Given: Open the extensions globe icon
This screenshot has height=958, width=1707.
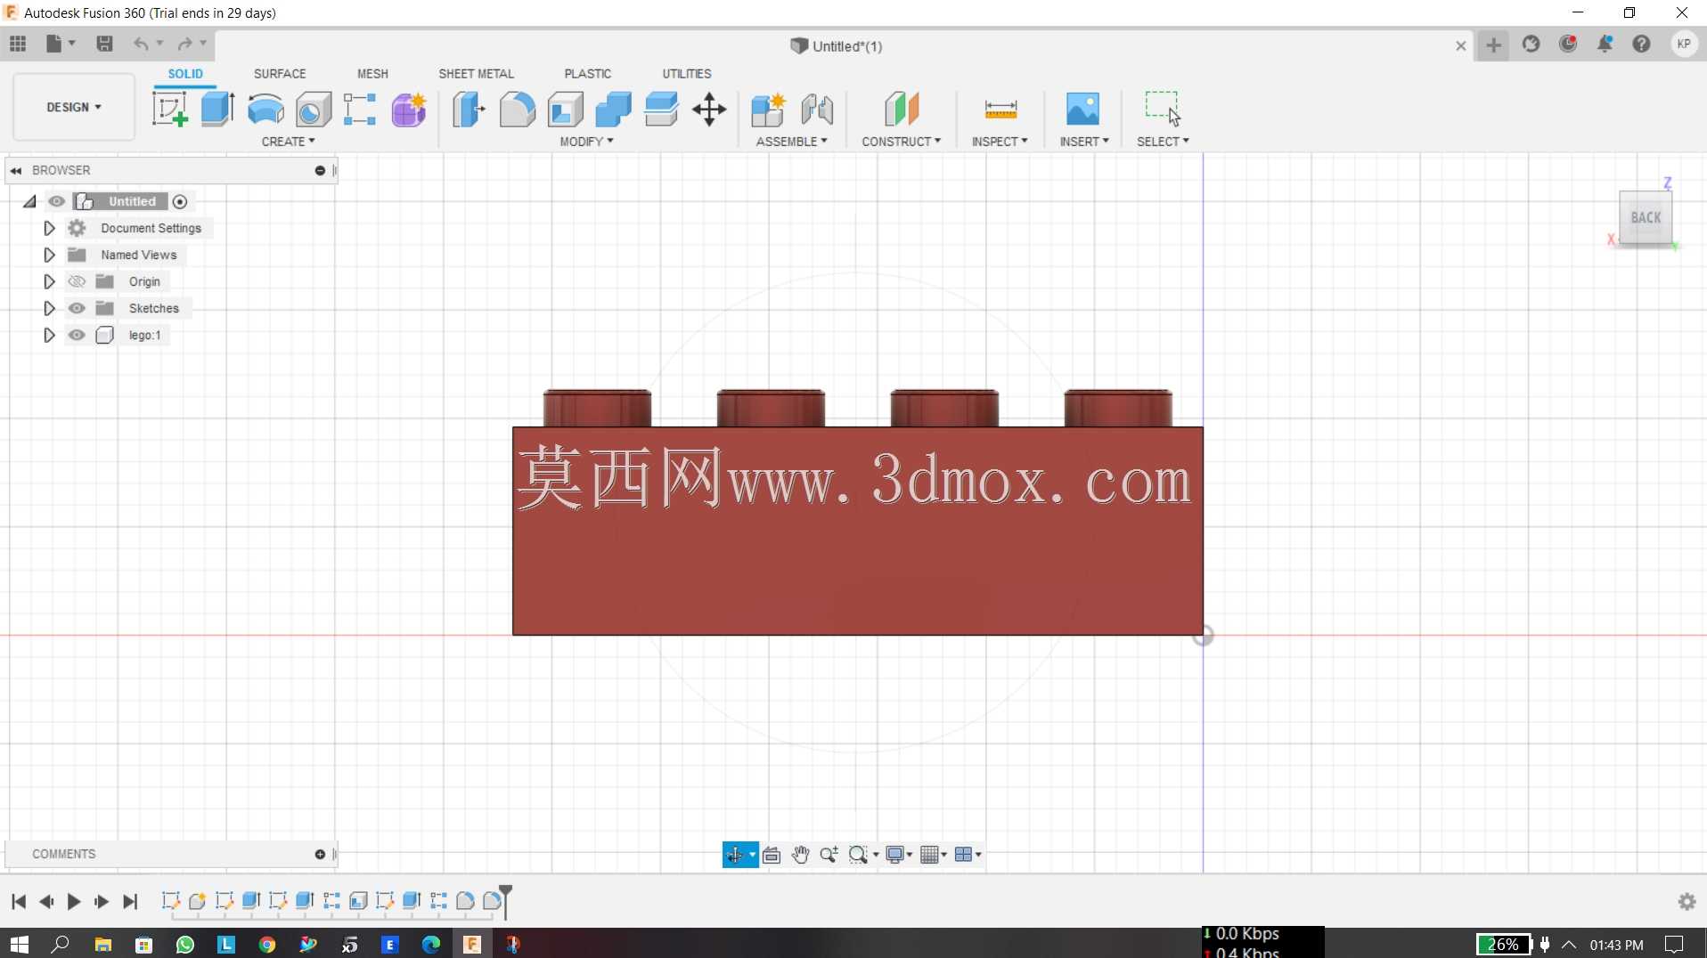Looking at the screenshot, I should (x=1531, y=45).
